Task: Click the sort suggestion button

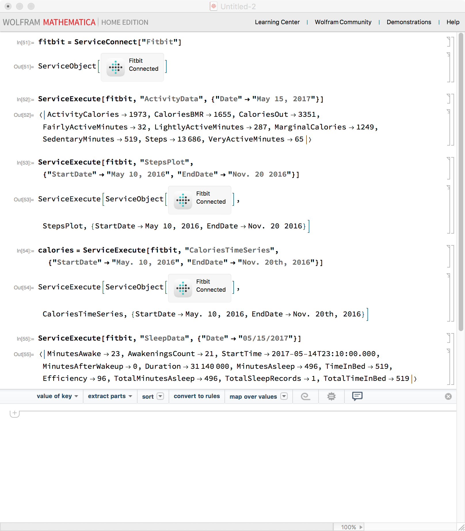Action: [x=148, y=396]
